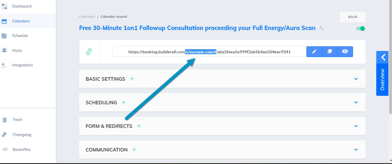Click the Changelog megaphone icon

click(x=5, y=135)
